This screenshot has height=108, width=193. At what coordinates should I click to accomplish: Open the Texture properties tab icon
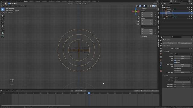pyautogui.click(x=161, y=71)
